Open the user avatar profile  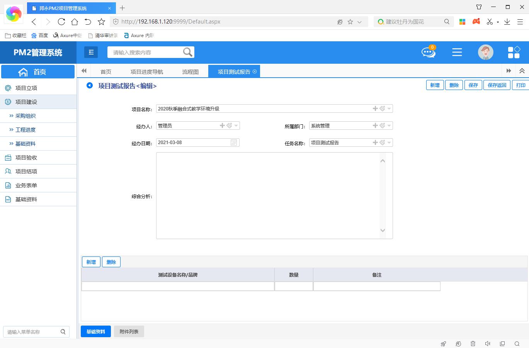[x=485, y=52]
